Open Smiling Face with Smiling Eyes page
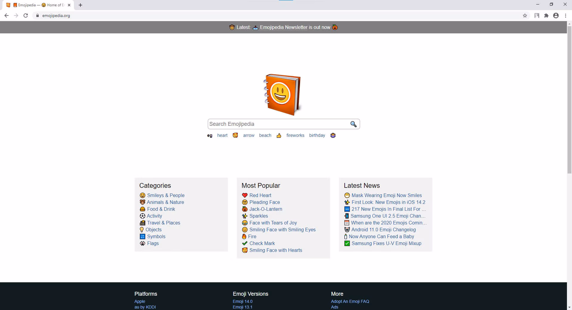 [282, 230]
